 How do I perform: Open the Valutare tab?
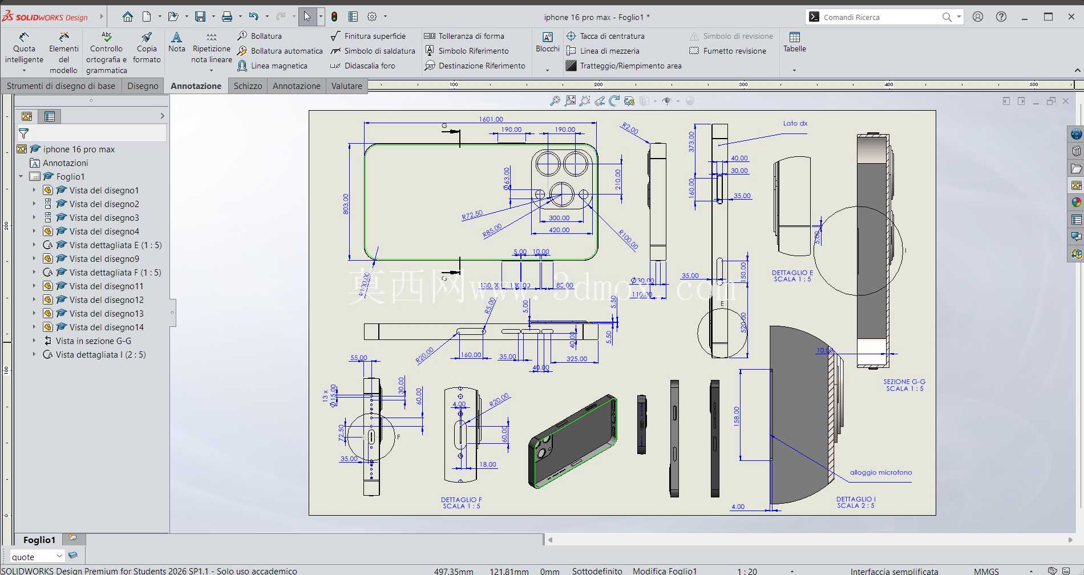(x=346, y=86)
